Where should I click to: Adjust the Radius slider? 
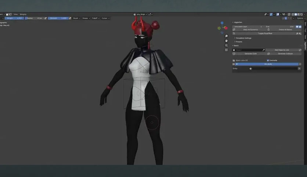[x=35, y=18]
